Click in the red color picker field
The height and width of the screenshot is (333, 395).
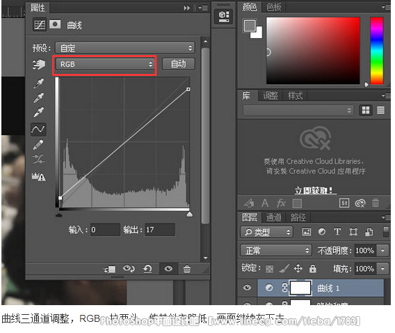tap(313, 51)
